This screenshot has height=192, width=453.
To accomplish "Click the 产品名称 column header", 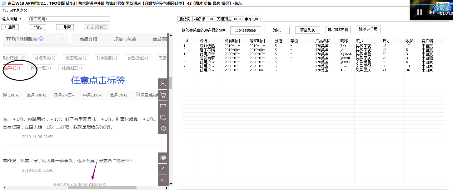I will (326, 41).
